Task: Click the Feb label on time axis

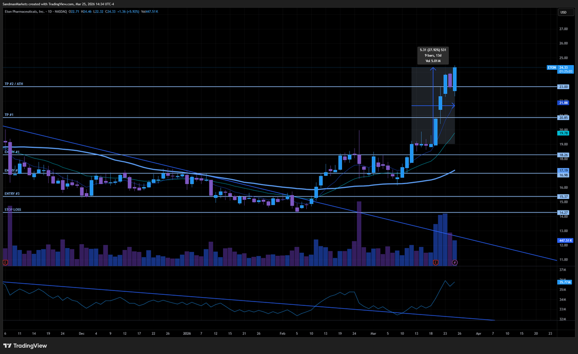Action: (x=284, y=333)
